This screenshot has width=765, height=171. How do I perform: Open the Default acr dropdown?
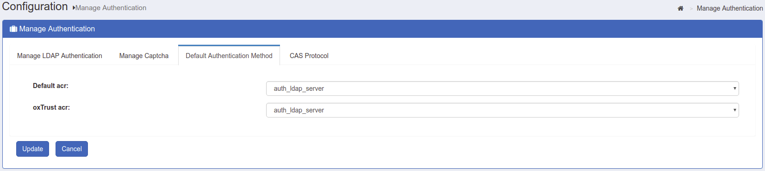point(502,88)
